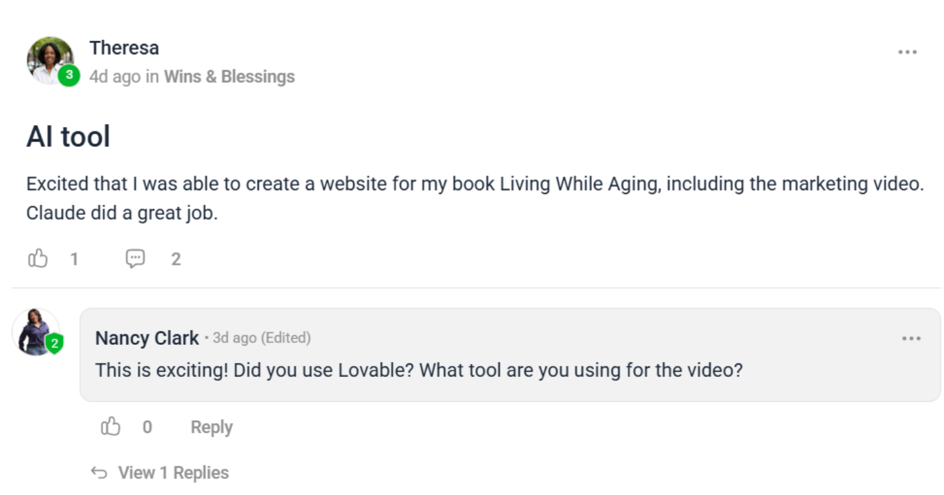Click the curved reply arrow icon
Viewport: 944px width, 495px height.
click(x=99, y=473)
